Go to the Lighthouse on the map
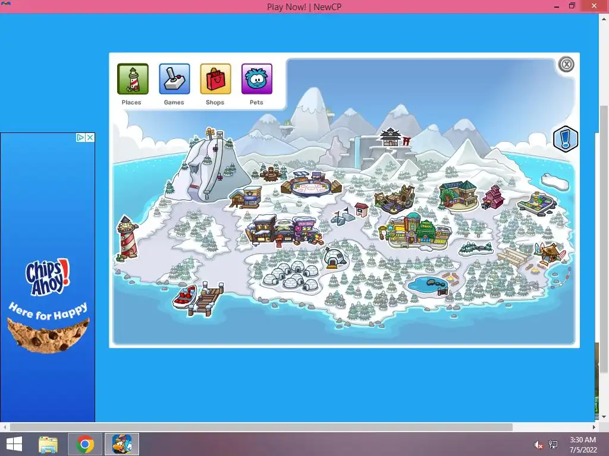The width and height of the screenshot is (609, 456). coord(127,237)
